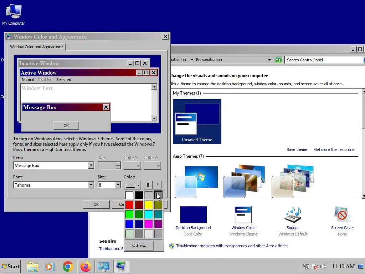Open the font Color dropdown arrow
The image size is (365, 274).
[138, 185]
